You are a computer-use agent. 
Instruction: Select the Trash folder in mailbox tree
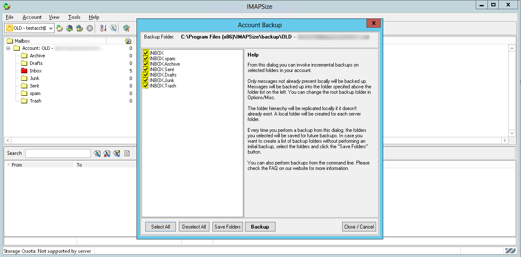[x=36, y=101]
